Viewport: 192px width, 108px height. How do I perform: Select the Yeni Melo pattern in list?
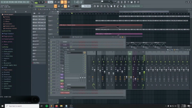tap(39, 63)
